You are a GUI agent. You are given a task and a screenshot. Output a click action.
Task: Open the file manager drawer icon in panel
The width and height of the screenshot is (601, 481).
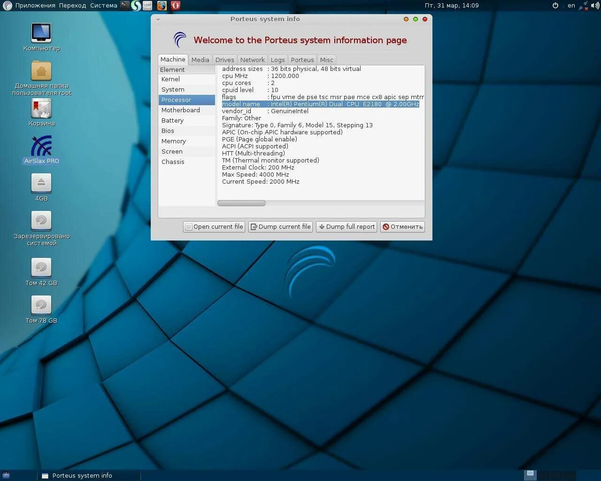click(147, 6)
